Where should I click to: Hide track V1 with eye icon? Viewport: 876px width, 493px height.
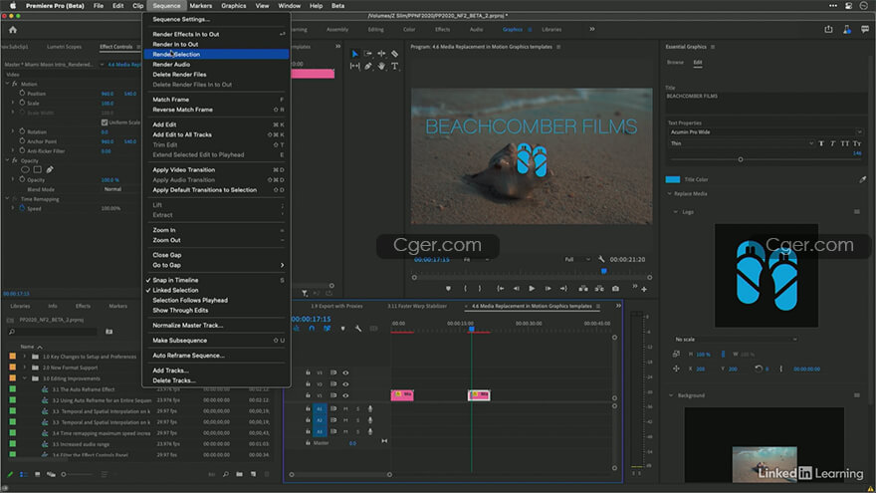point(345,395)
